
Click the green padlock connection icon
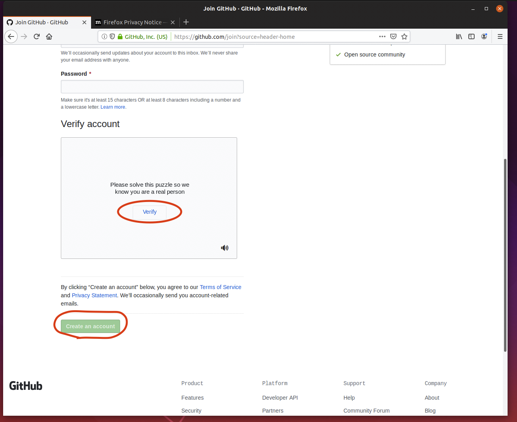click(x=120, y=36)
